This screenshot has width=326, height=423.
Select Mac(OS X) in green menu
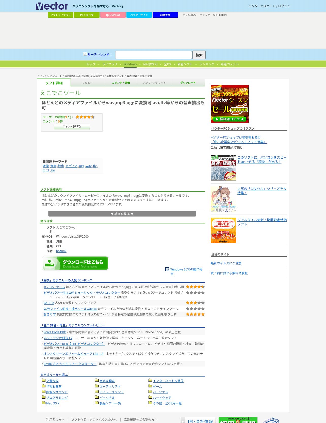pos(150,64)
